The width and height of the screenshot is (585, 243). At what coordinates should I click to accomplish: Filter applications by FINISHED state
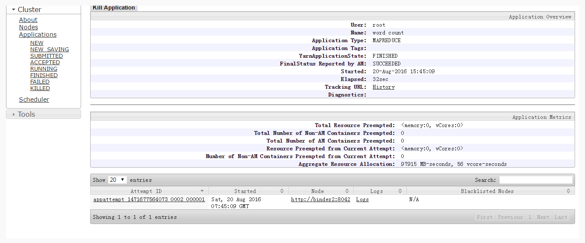tap(44, 75)
